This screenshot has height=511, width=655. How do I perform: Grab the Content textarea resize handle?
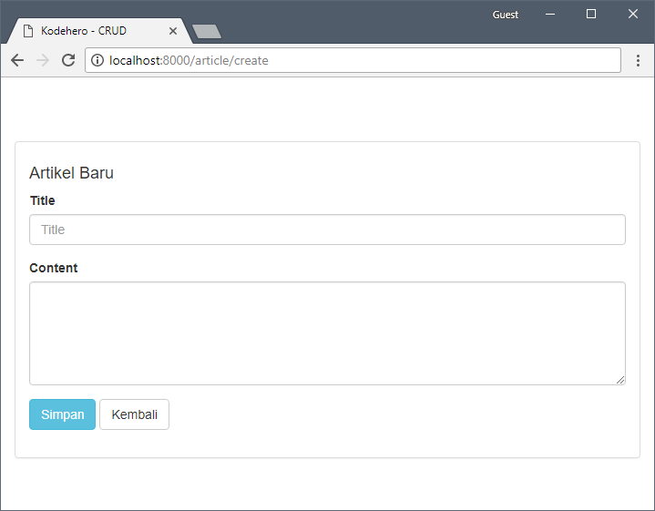tap(620, 380)
